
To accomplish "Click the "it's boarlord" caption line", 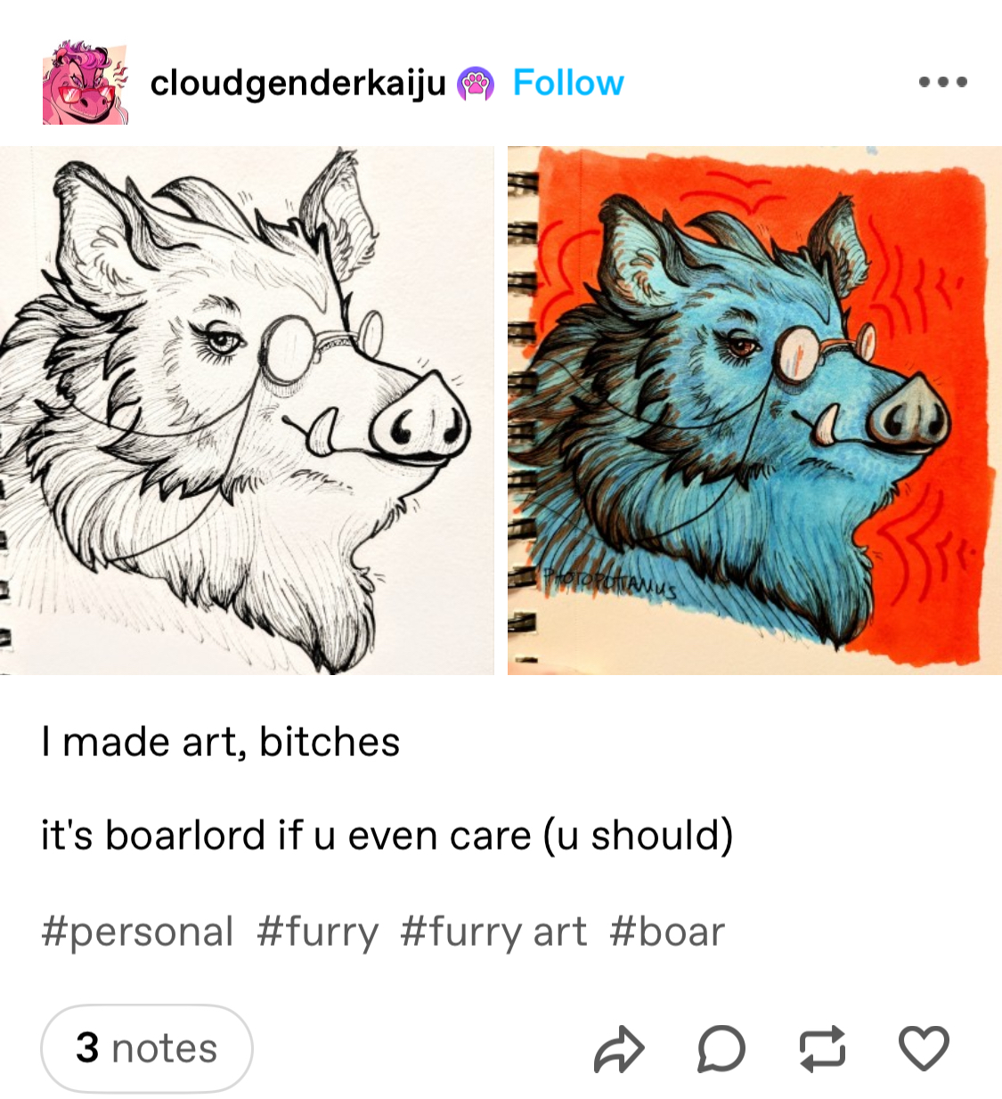I will coord(387,835).
